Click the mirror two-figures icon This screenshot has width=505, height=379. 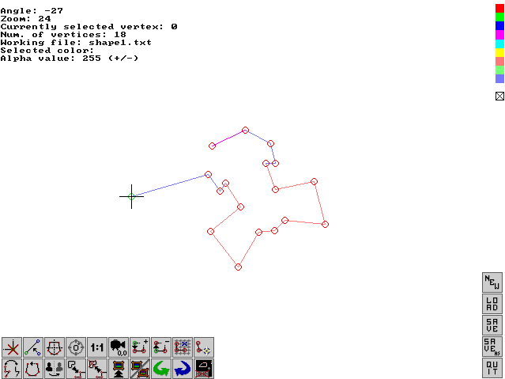(55, 369)
